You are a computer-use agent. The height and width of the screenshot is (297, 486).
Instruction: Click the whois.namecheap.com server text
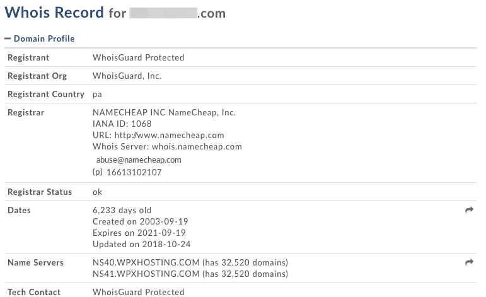point(197,146)
